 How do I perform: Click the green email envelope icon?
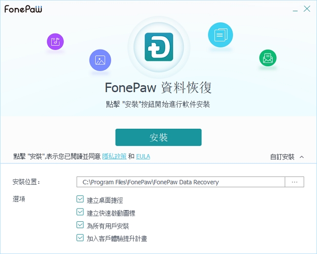click(x=268, y=58)
